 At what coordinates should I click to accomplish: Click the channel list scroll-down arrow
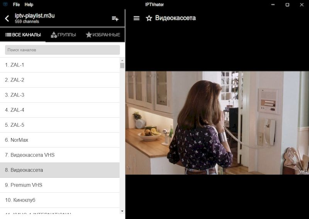122,211
